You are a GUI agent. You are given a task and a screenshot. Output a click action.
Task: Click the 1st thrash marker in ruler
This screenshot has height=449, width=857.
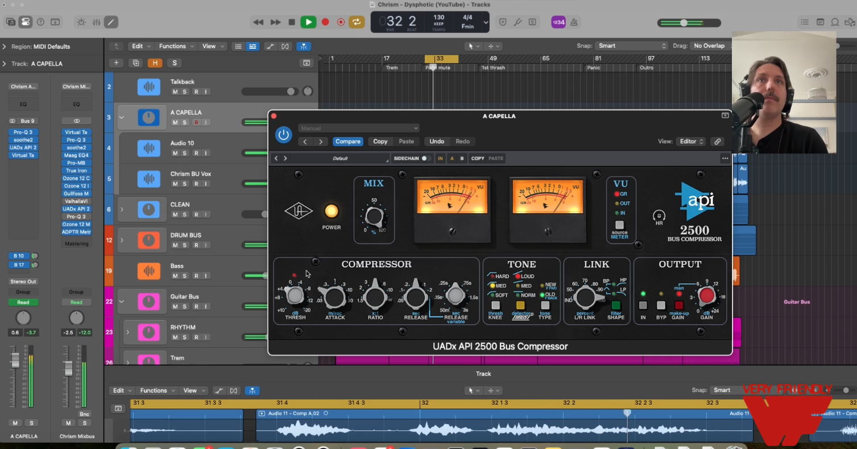click(x=493, y=68)
